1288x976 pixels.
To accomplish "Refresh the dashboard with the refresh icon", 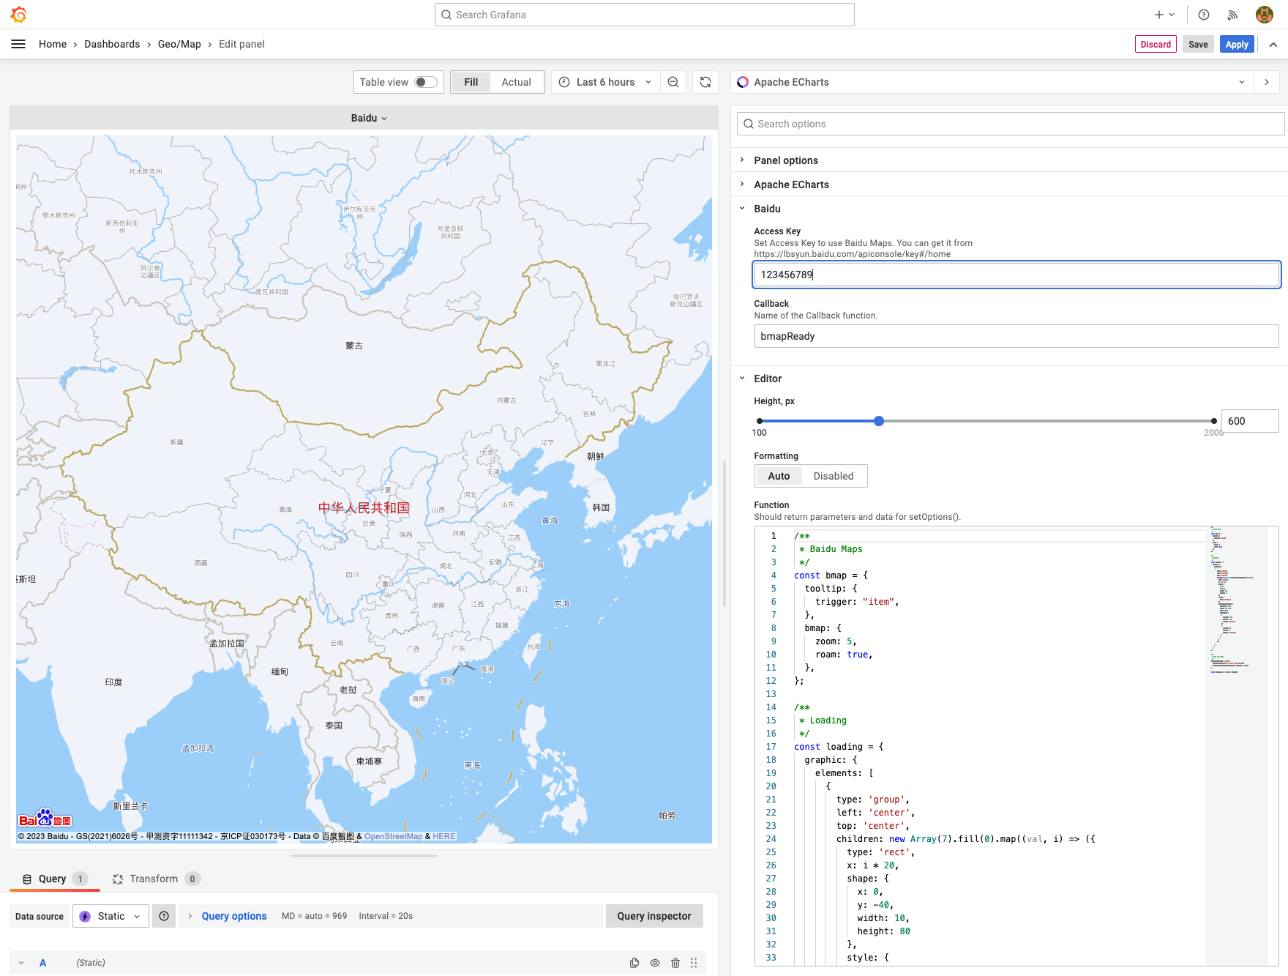I will [705, 82].
